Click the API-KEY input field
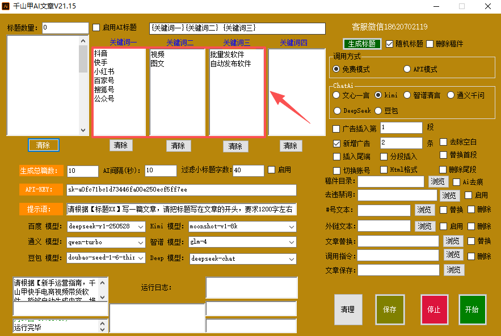Viewport: 501px width, 336px height. click(181, 189)
